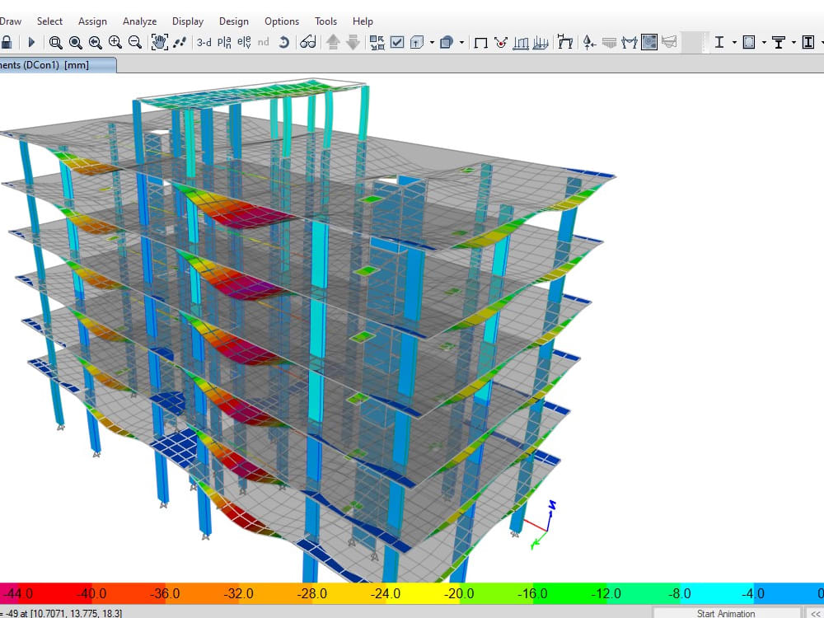Viewport: 824px width, 618px height.
Task: Restore the previous zoom with the magnifier-arrow icon
Action: pos(95,42)
